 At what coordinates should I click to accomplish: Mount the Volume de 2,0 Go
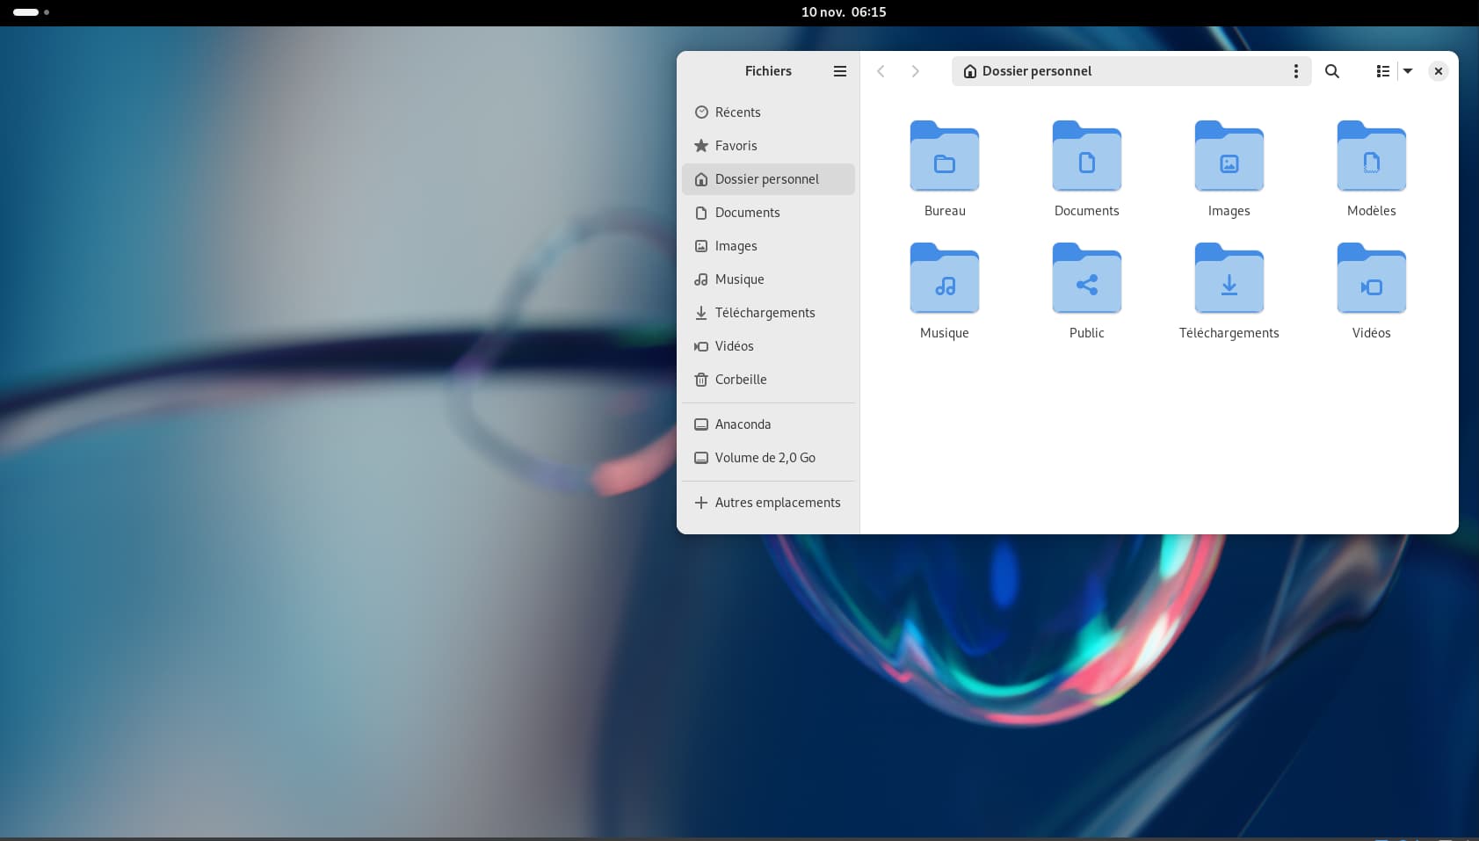[x=765, y=457]
